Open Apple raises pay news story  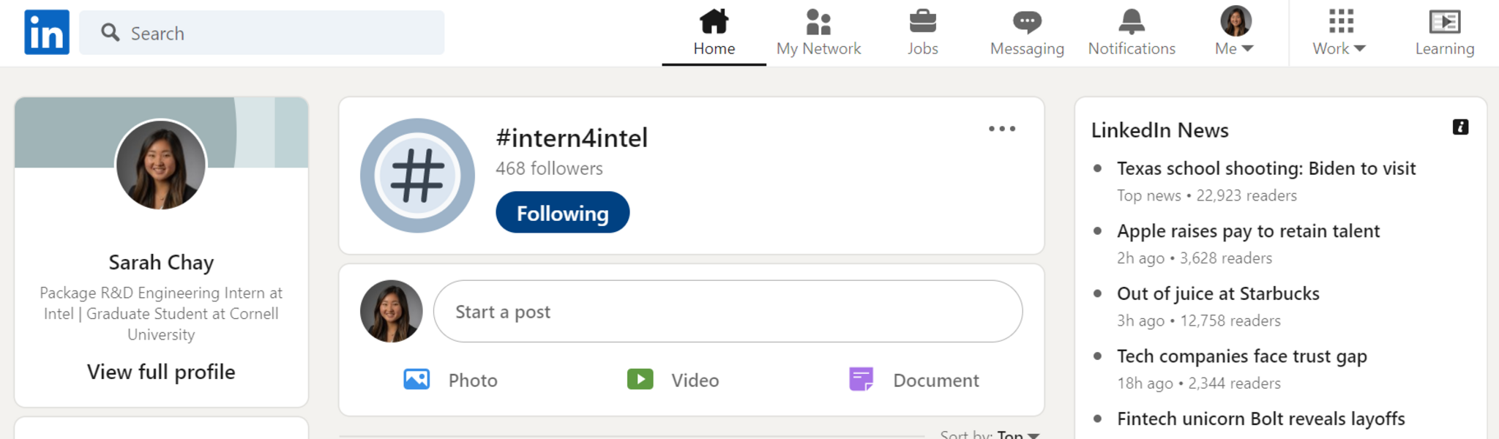[x=1248, y=231]
